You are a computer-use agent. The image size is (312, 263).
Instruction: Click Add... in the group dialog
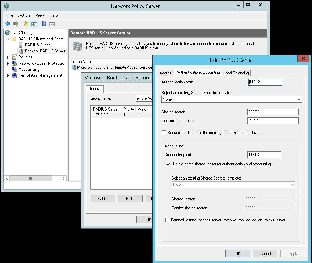point(103,198)
